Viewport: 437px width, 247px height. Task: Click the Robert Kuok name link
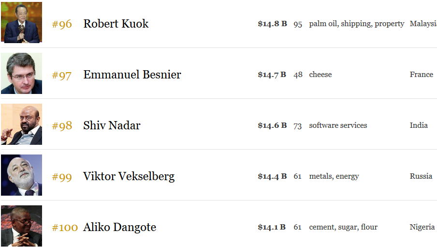pyautogui.click(x=116, y=24)
